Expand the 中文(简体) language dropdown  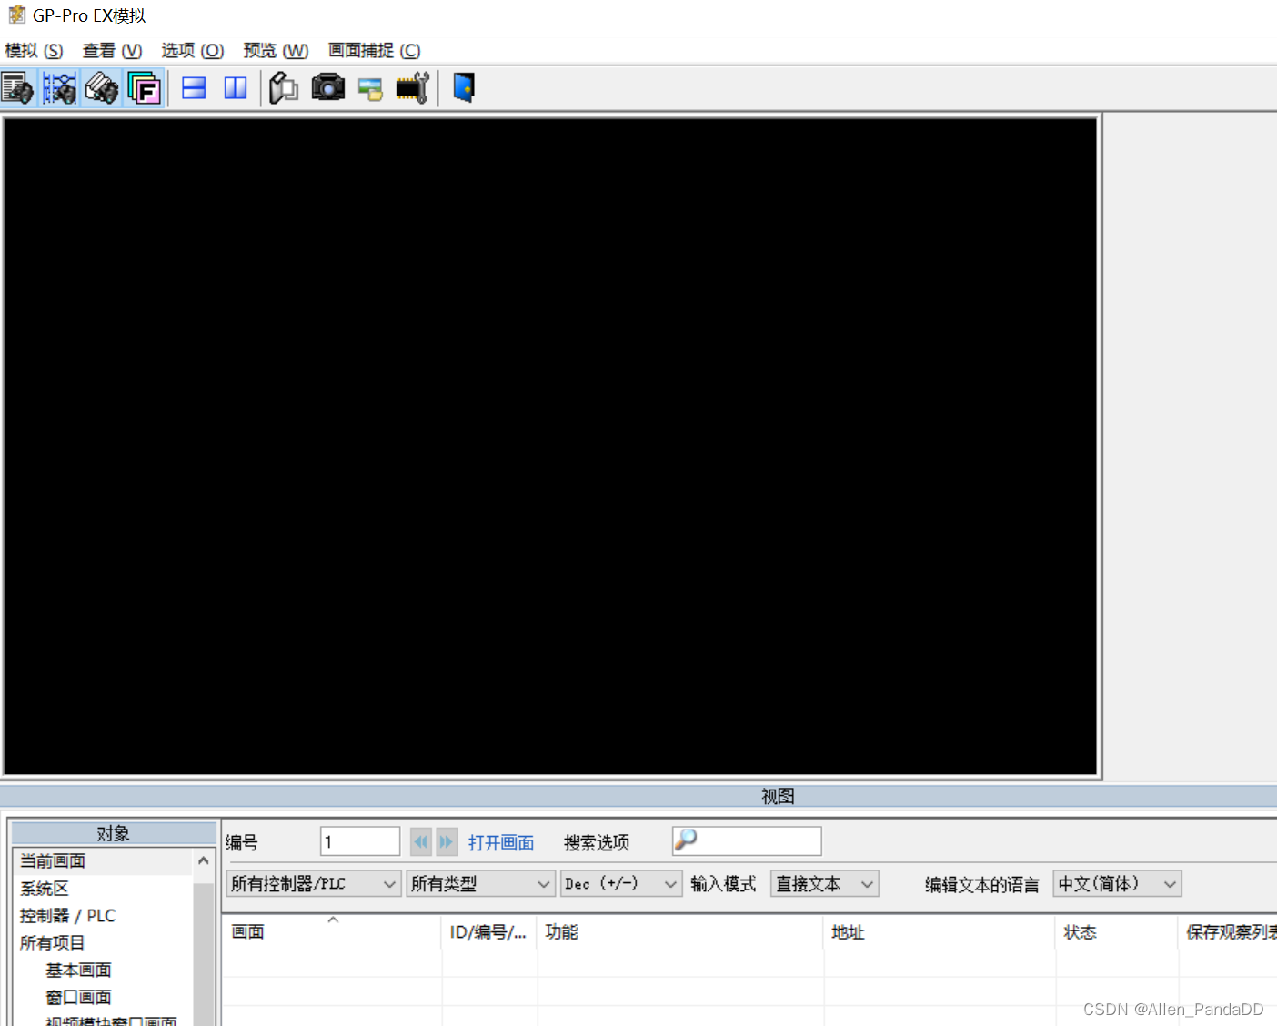(1117, 884)
